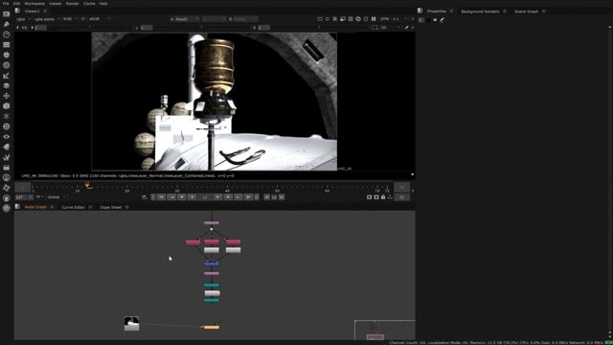The width and height of the screenshot is (613, 345).
Task: Open the Views (eye) toolbar menu
Action: 7,136
